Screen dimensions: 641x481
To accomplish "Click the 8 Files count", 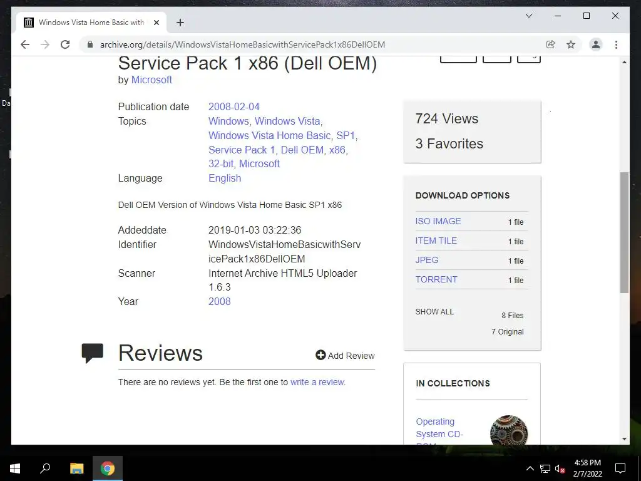I will pyautogui.click(x=512, y=316).
